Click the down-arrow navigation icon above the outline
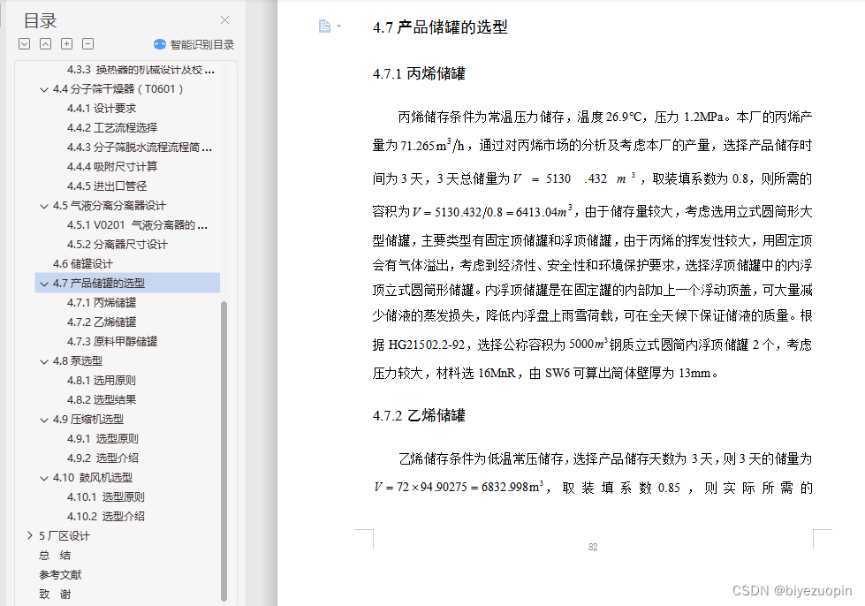The width and height of the screenshot is (865, 606). click(24, 43)
